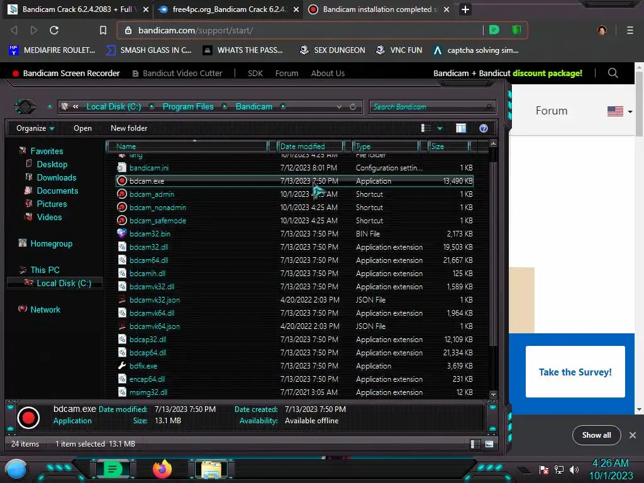Switch to Bandicam Crack 6.2.4.2083 tab
644x483 pixels.
[x=78, y=9]
